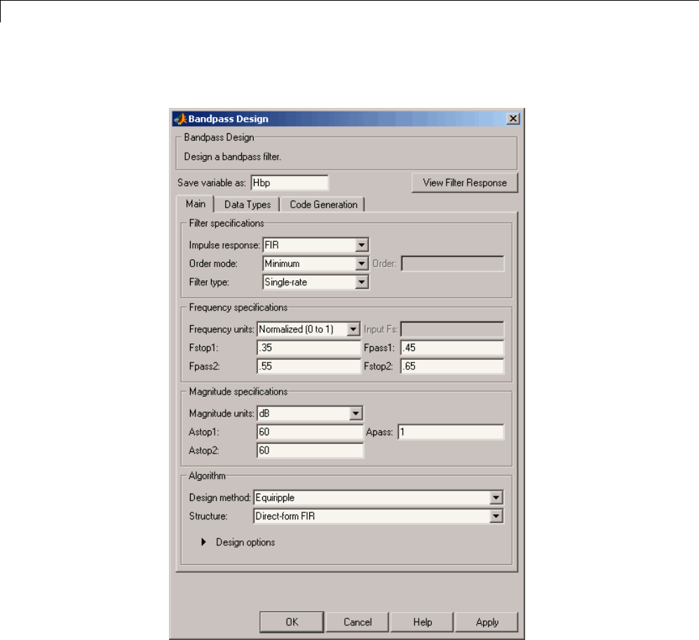Close the Bandpass Design dialog
The height and width of the screenshot is (640, 699).
(x=513, y=118)
